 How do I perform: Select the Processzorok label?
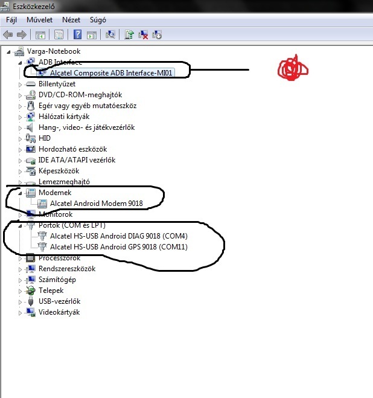click(x=59, y=258)
